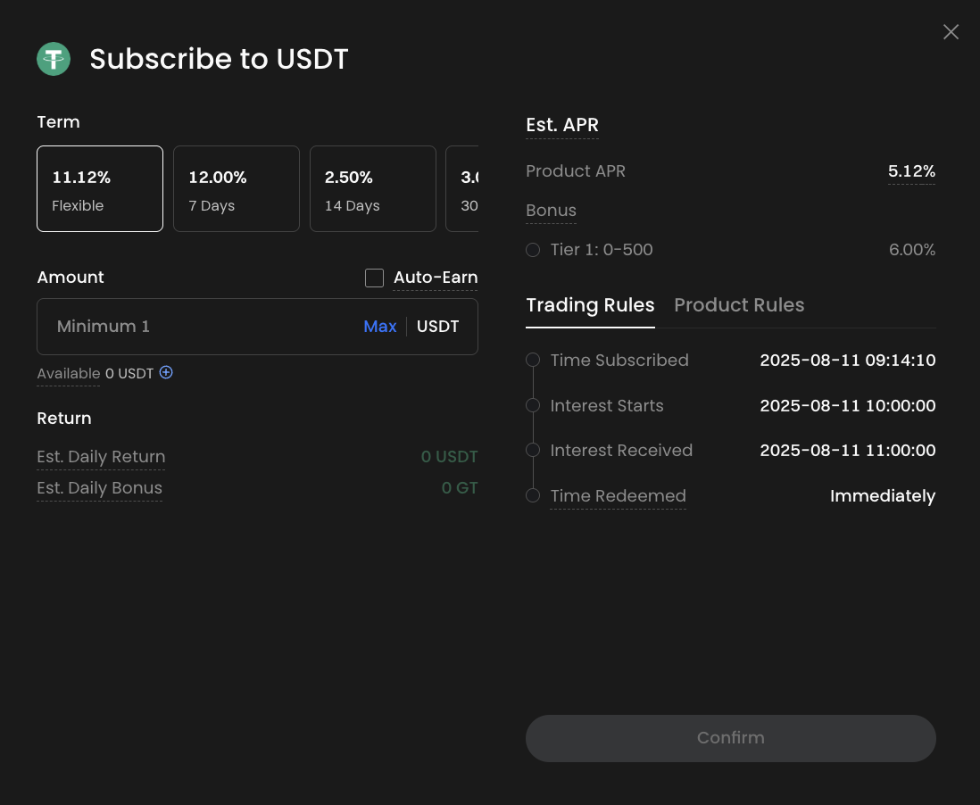
Task: Choose the 7 Days 12.00% term
Action: click(x=237, y=188)
